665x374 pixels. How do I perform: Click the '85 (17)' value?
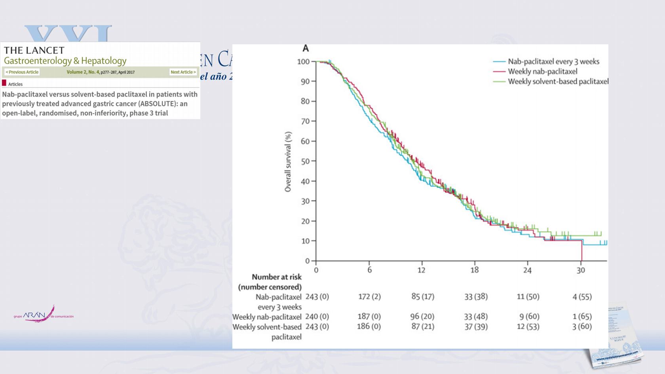coord(423,297)
